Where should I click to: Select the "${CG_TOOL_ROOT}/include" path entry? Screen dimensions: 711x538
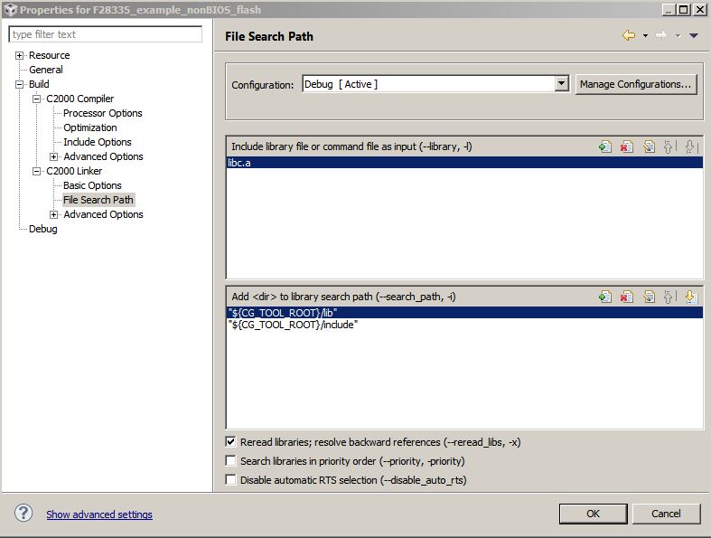464,325
